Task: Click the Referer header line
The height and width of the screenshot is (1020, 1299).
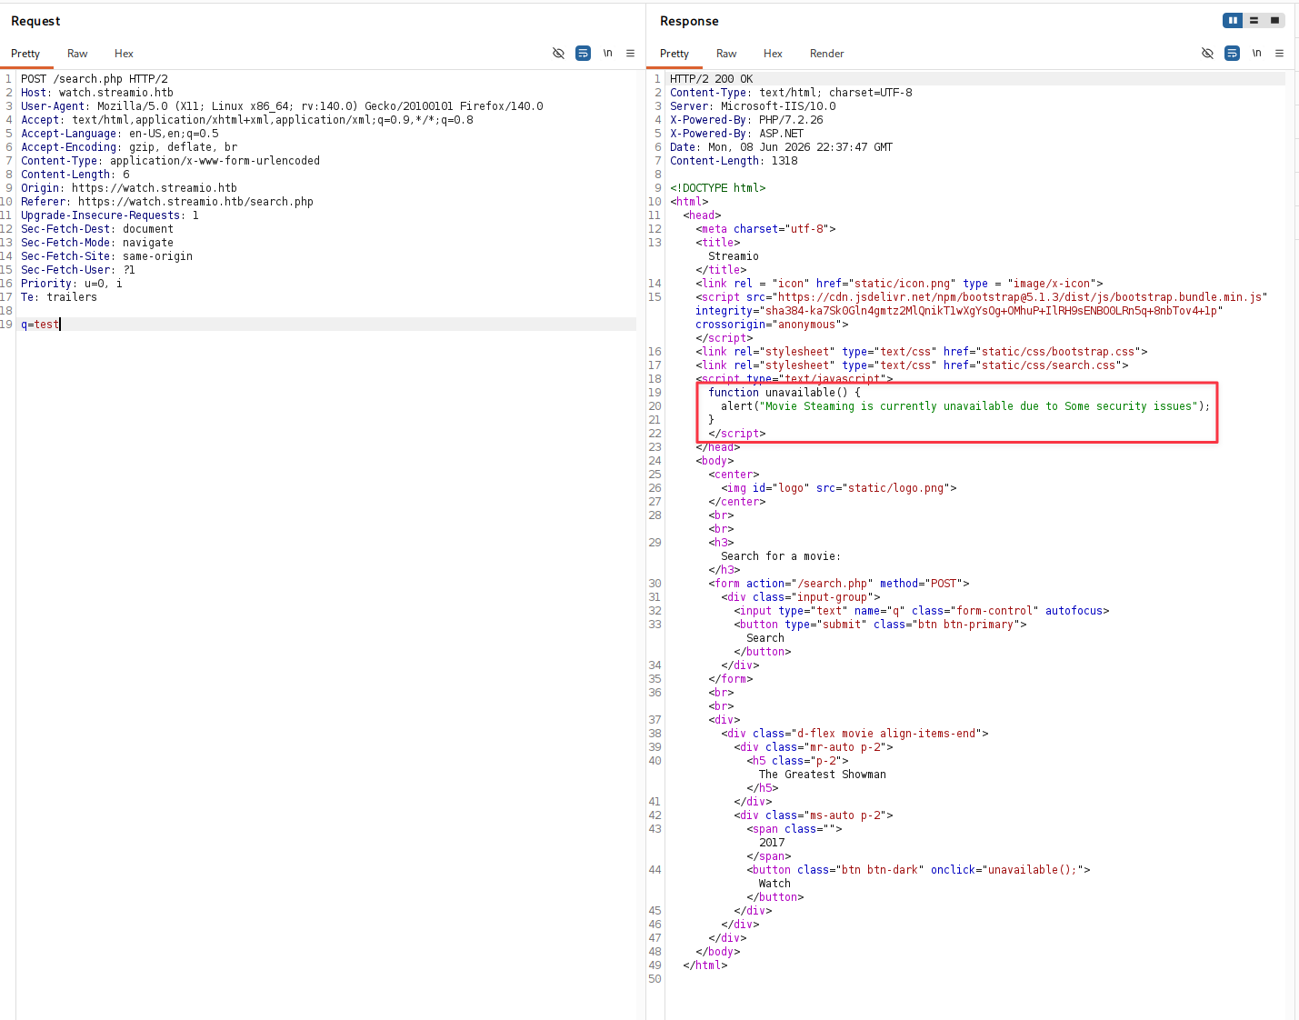Action: pyautogui.click(x=167, y=202)
